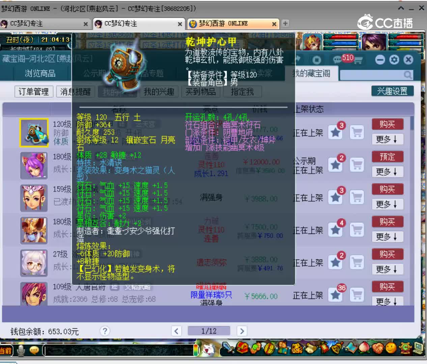This screenshot has height=364, width=427.
Task: Switch to the 梦幻西游 ONLINE window tab
Action: click(233, 24)
